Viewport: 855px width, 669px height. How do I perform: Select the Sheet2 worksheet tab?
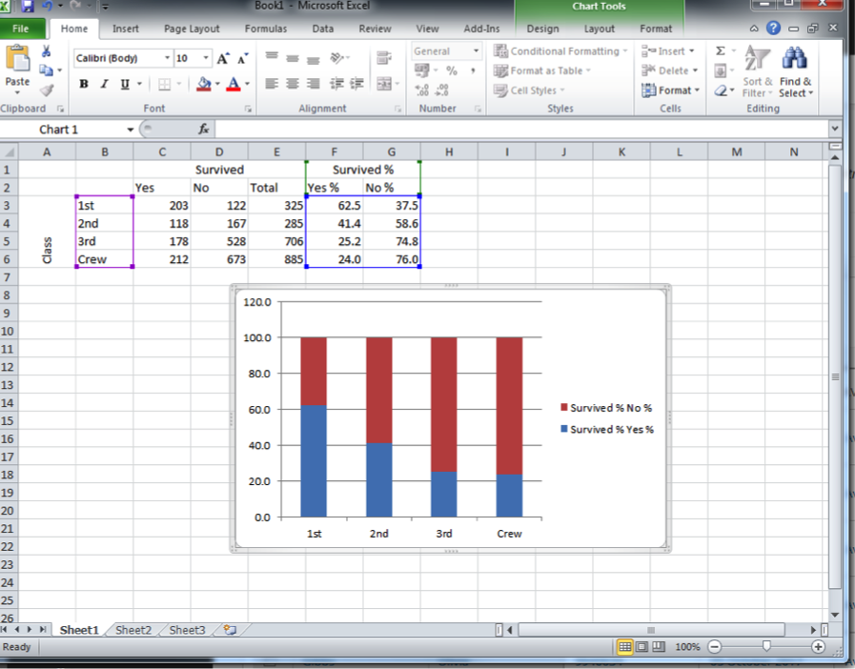(132, 630)
